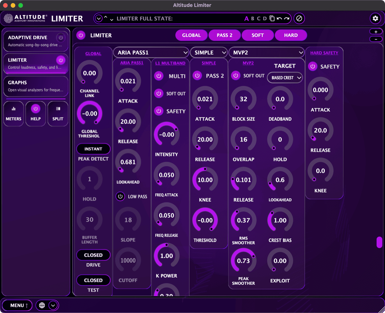This screenshot has width=385, height=313.
Task: Toggle MVP2 SOFT OUT power button
Action: pyautogui.click(x=236, y=76)
